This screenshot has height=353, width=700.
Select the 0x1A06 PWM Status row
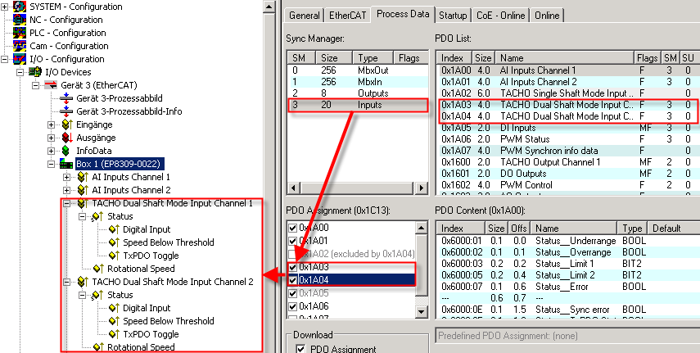pos(567,139)
